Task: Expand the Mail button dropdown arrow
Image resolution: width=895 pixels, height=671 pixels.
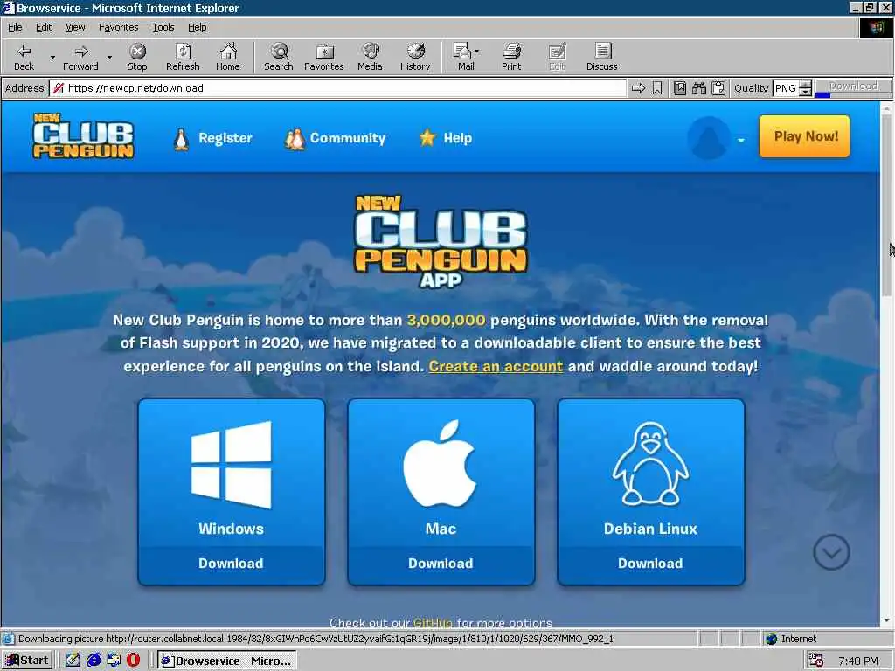Action: (x=476, y=52)
